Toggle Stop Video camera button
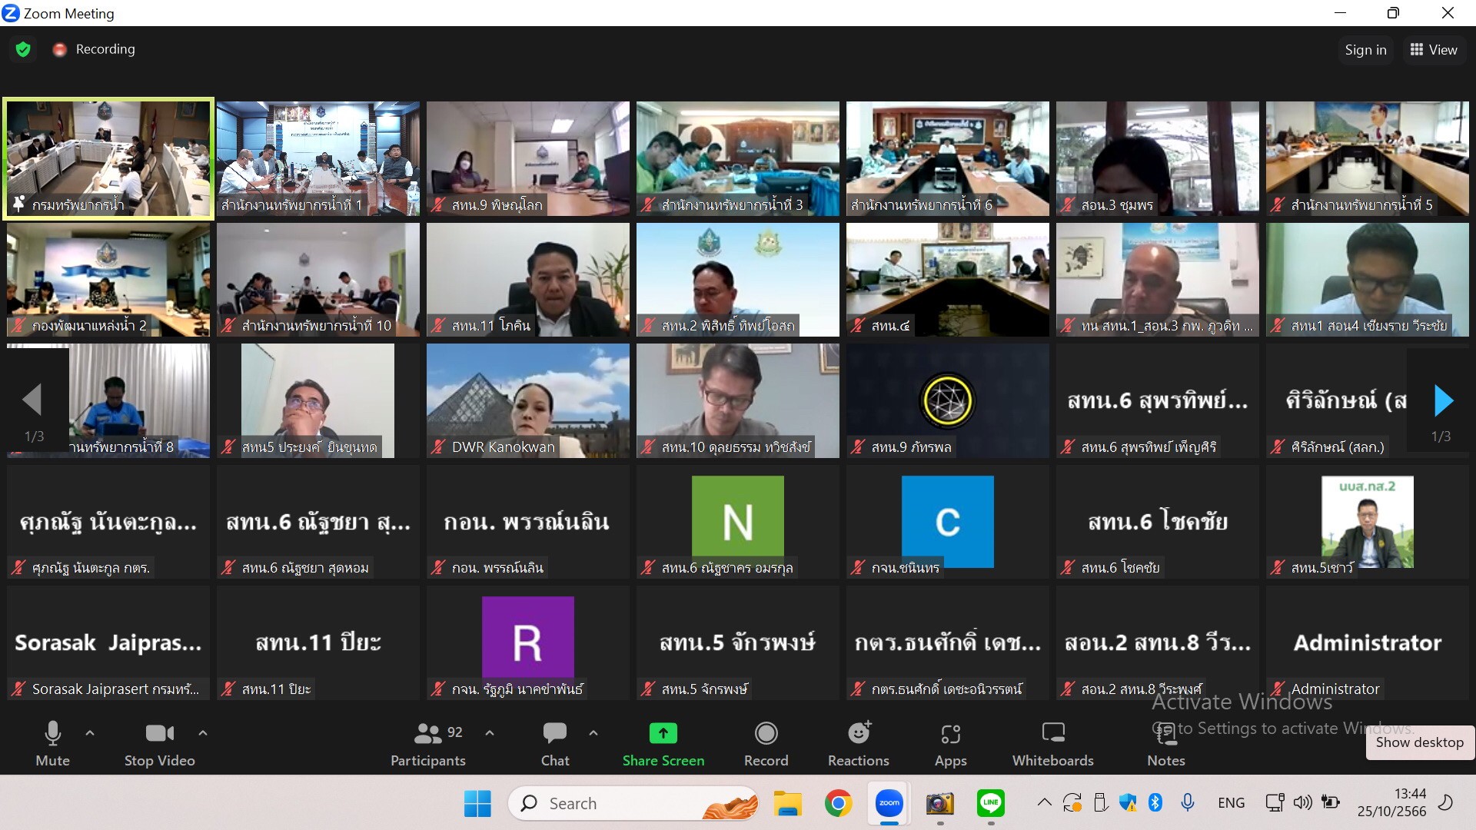This screenshot has height=830, width=1476. click(159, 733)
